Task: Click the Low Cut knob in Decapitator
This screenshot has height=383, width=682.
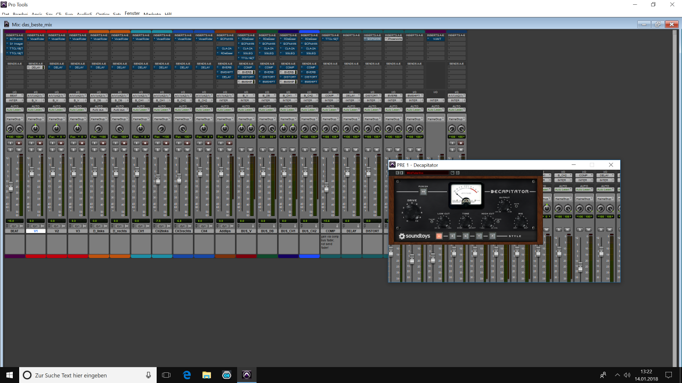Action: 443,221
